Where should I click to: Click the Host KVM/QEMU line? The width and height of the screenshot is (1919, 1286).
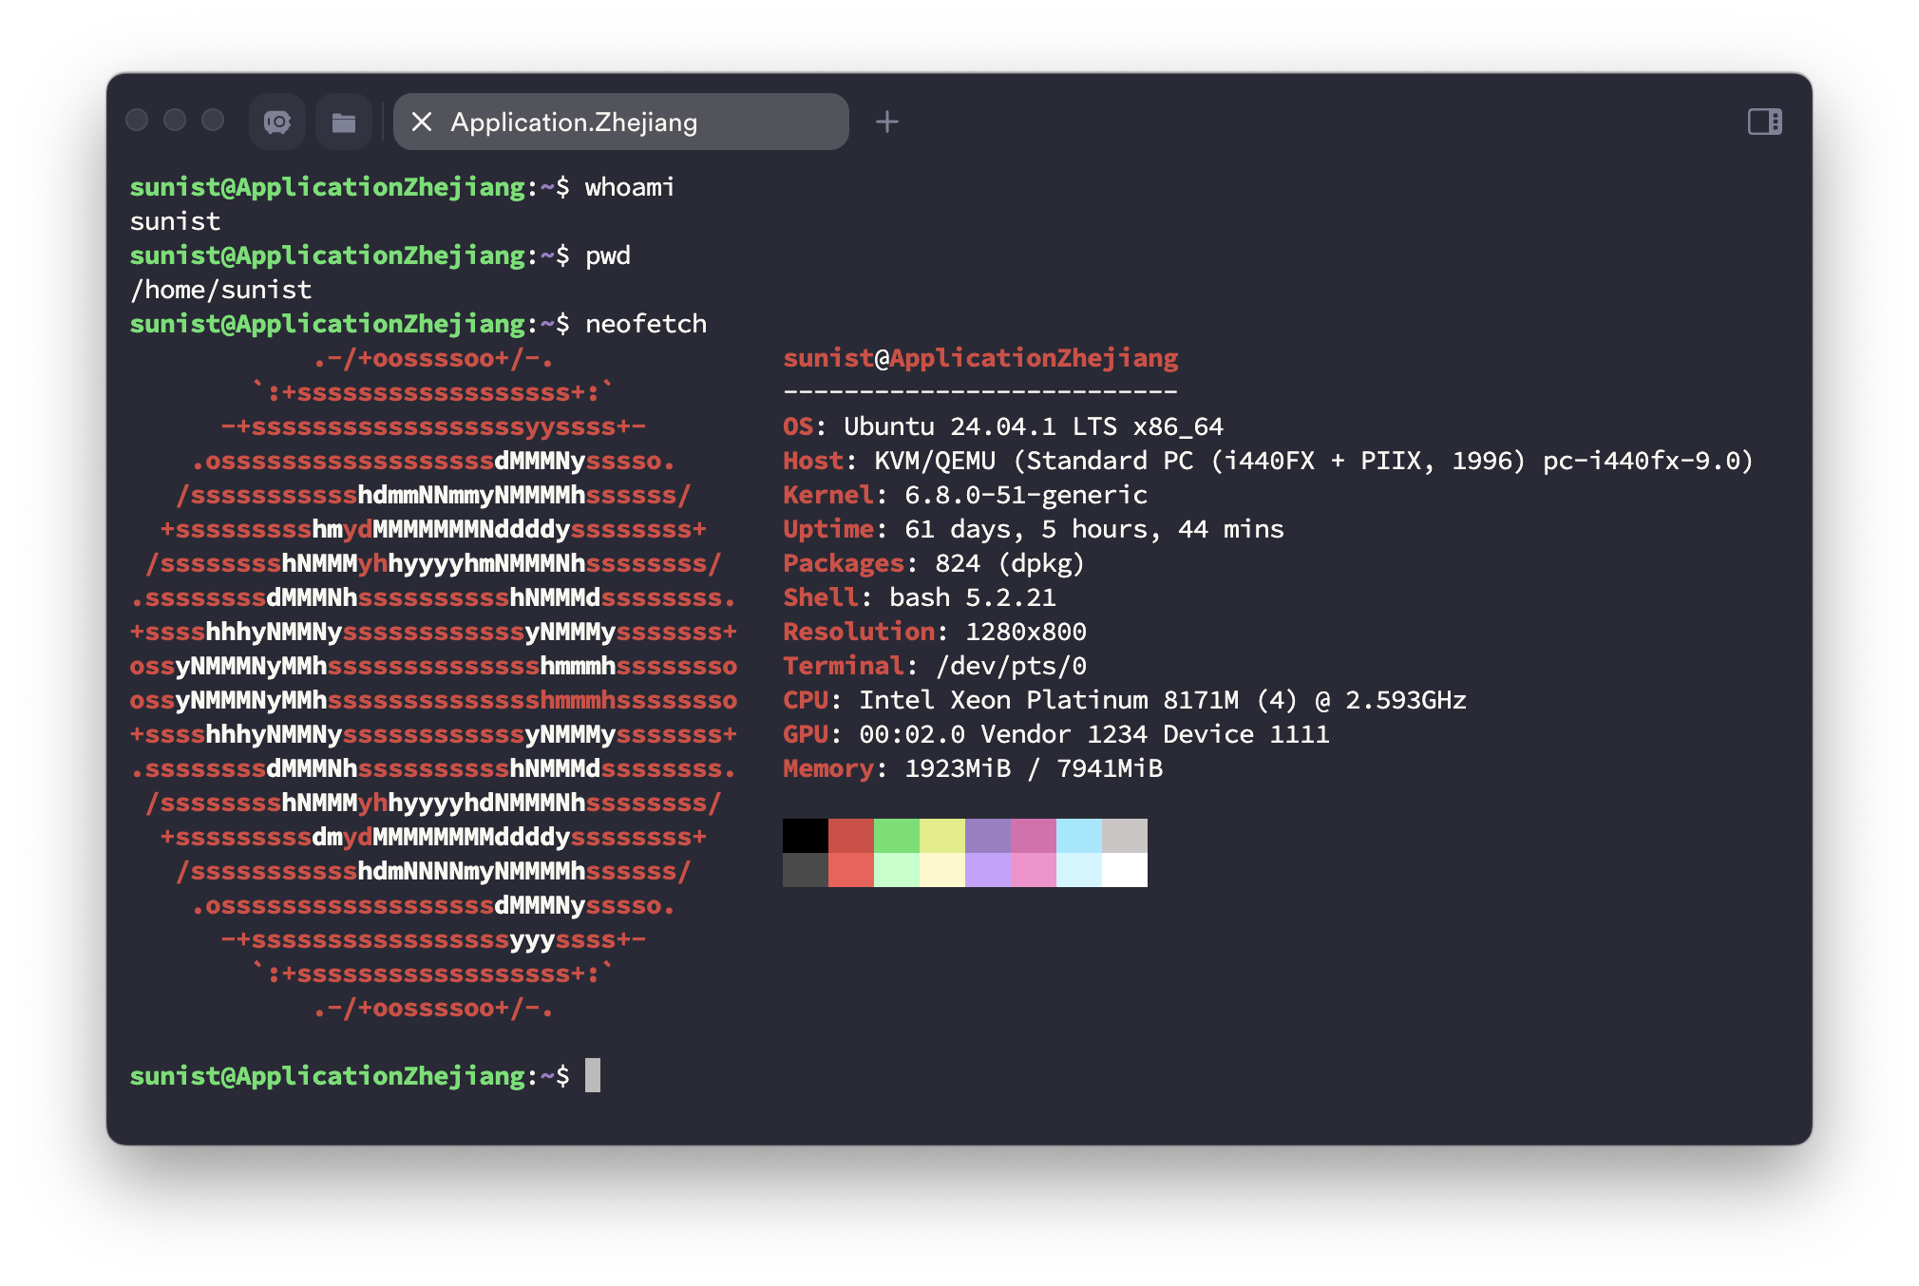(1268, 461)
